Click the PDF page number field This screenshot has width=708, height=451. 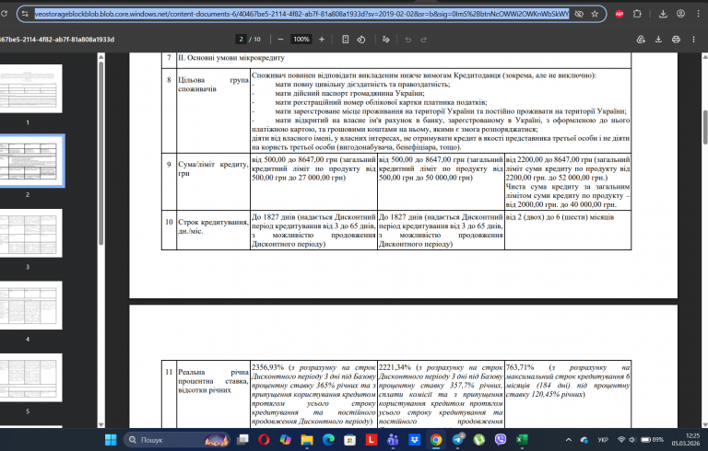pyautogui.click(x=242, y=40)
